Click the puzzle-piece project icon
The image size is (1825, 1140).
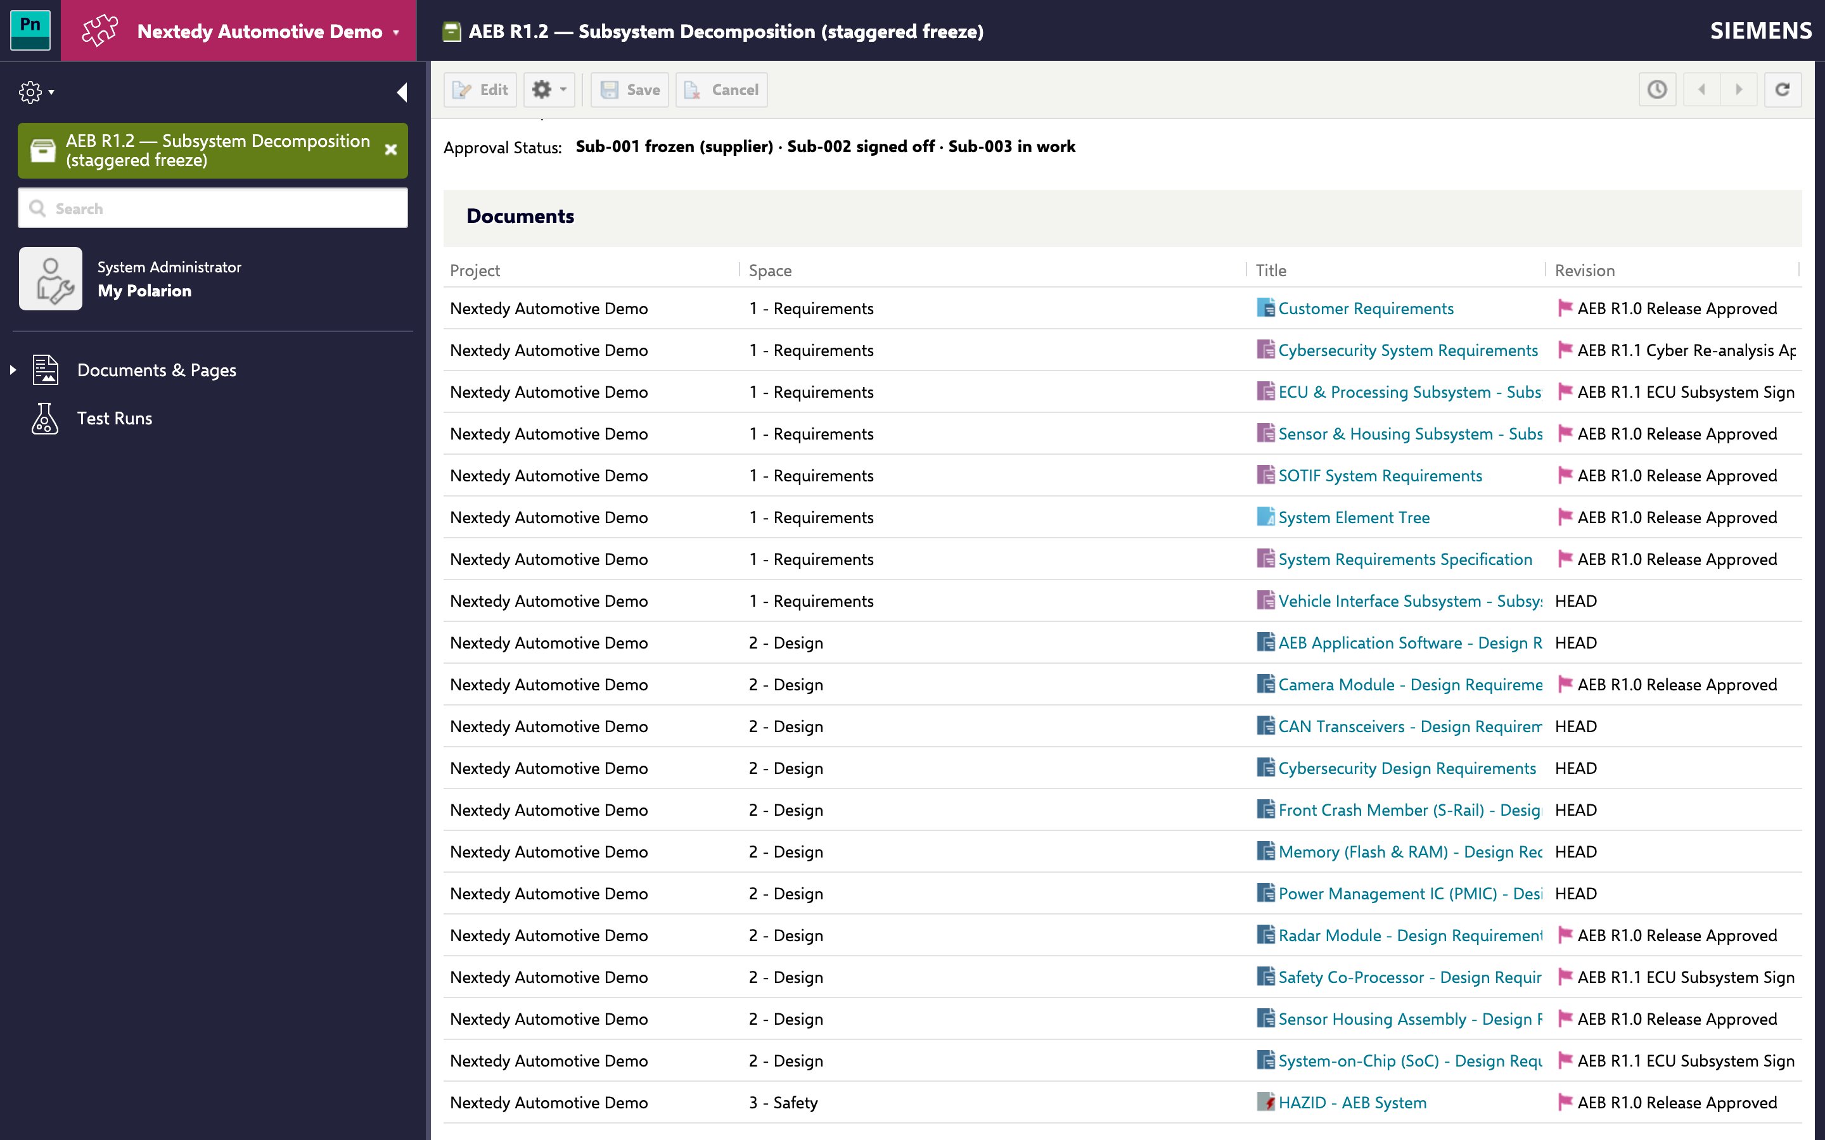point(99,31)
